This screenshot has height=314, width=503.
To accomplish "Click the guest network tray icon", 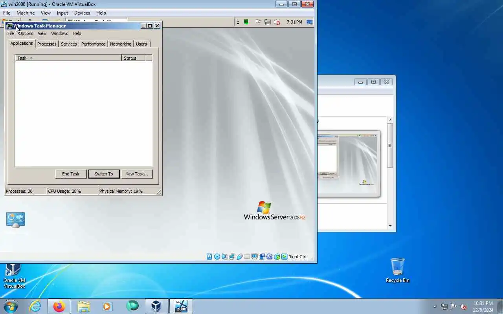I will (x=268, y=22).
